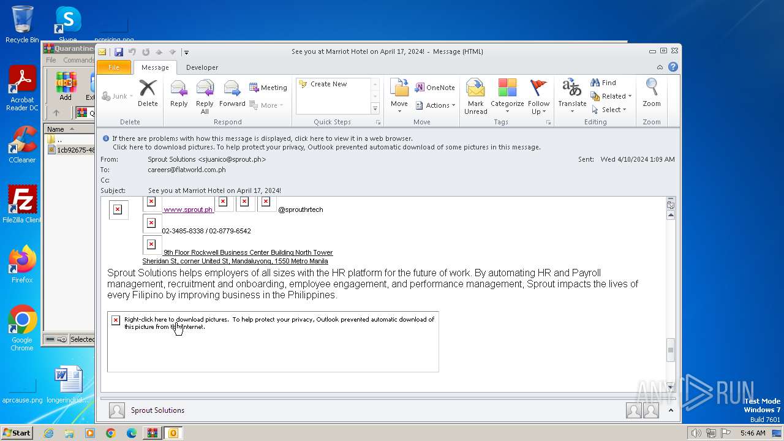Open Quick Steps dialog launcher

coord(378,123)
